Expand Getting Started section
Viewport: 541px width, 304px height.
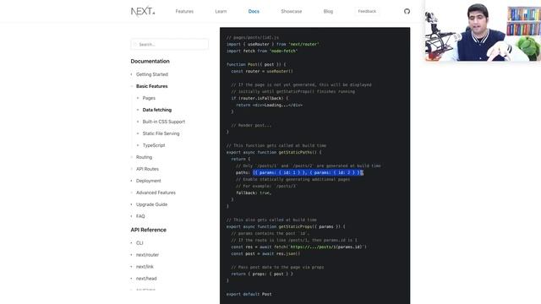click(x=152, y=74)
